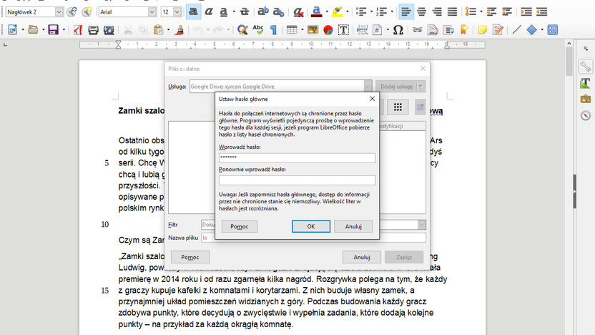
Task: Apply dark red font color
Action: [x=317, y=12]
